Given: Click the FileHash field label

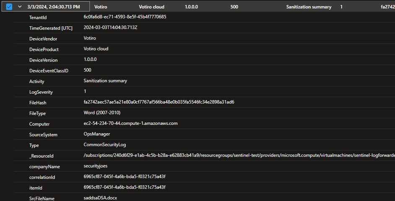Looking at the screenshot, I should click(38, 103).
